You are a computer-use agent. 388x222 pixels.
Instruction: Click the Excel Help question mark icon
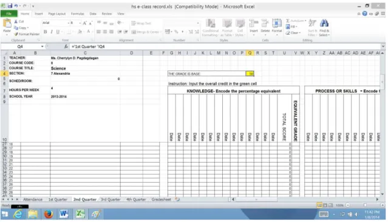pyautogui.click(x=364, y=14)
